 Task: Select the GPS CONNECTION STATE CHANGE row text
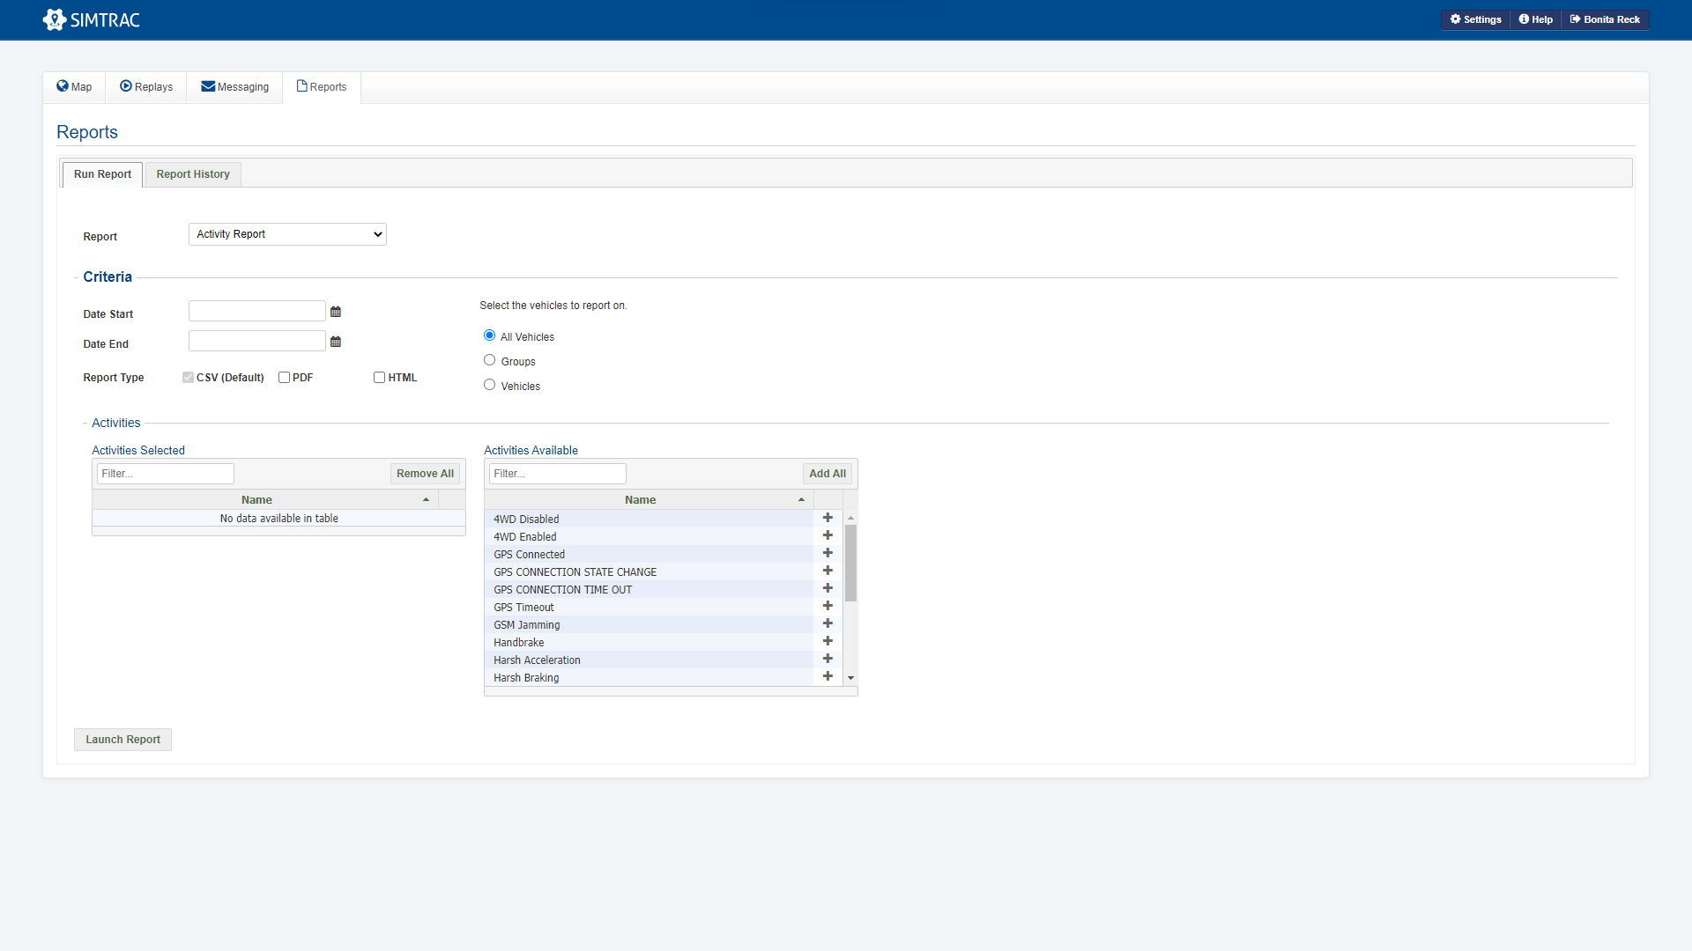pos(575,572)
